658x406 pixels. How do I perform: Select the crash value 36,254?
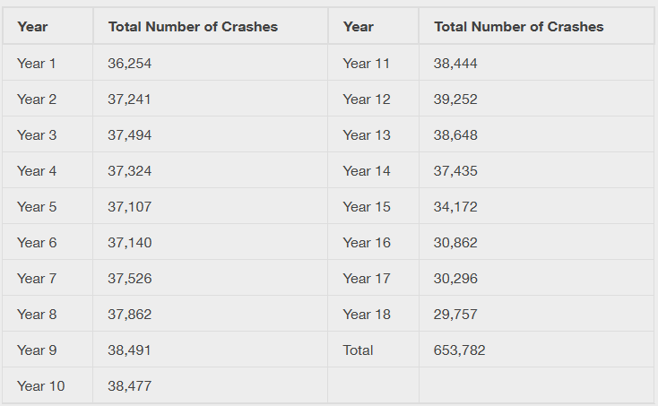[130, 64]
